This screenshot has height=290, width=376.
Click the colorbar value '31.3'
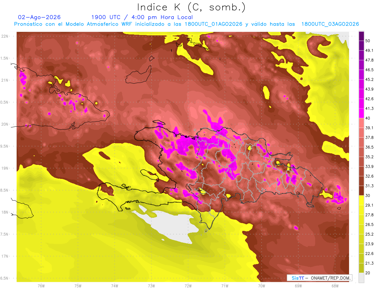[369, 186]
